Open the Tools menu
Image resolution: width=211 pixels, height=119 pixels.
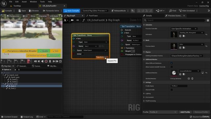tap(42, 2)
